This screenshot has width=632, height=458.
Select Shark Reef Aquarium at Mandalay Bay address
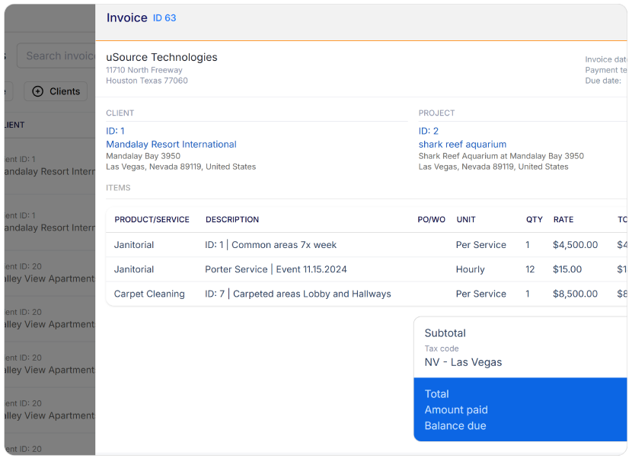click(501, 156)
